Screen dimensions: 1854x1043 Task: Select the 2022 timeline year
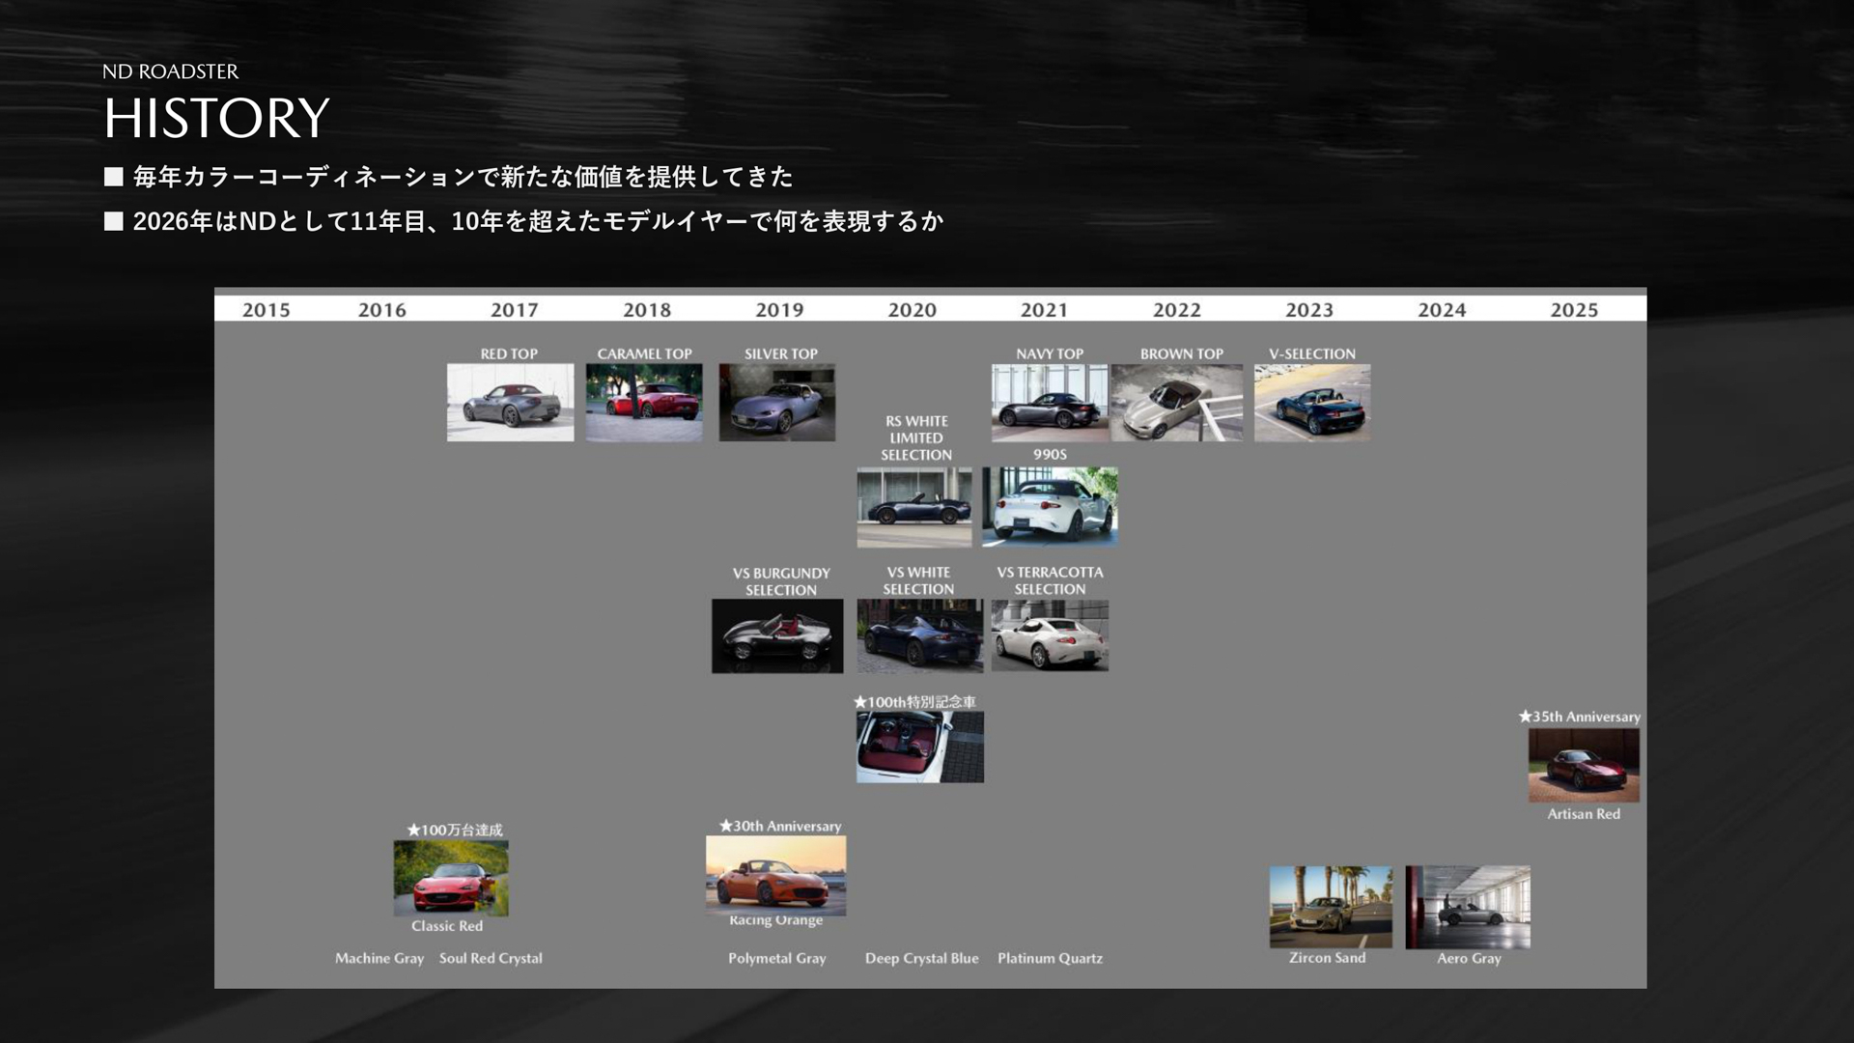coord(1177,310)
